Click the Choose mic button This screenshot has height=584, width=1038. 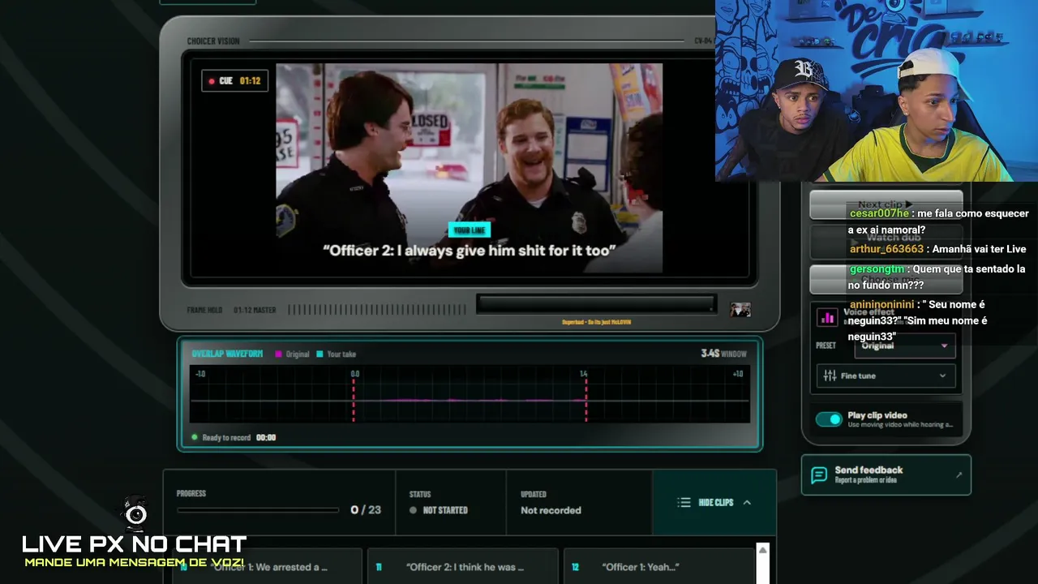point(886,279)
